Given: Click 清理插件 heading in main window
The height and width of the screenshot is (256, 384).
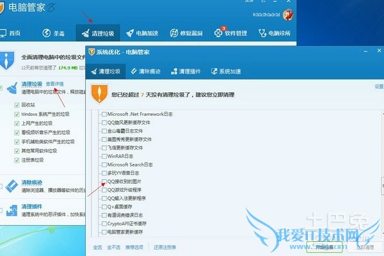Looking at the screenshot, I should 32,207.
